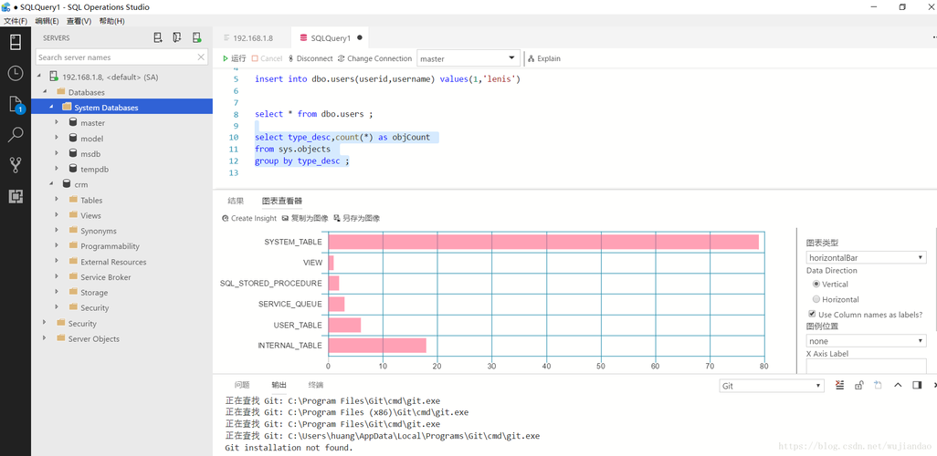Open the Servers view in the activity bar

click(x=16, y=42)
